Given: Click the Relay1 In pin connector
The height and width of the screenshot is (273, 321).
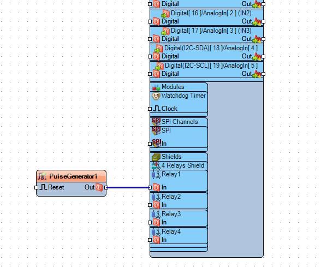Looking at the screenshot, I should pyautogui.click(x=150, y=187).
